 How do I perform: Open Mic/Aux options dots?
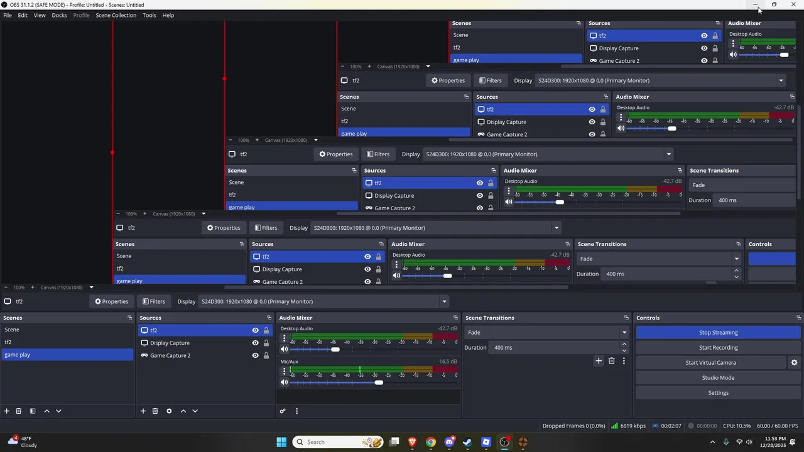pyautogui.click(x=284, y=372)
